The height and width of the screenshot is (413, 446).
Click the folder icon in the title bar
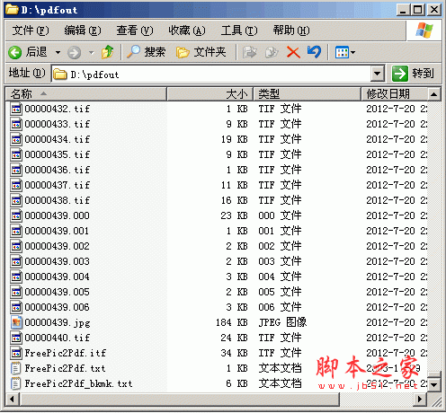tap(12, 10)
